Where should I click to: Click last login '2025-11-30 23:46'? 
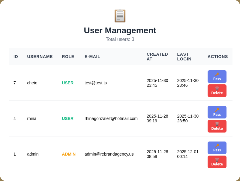(188, 83)
